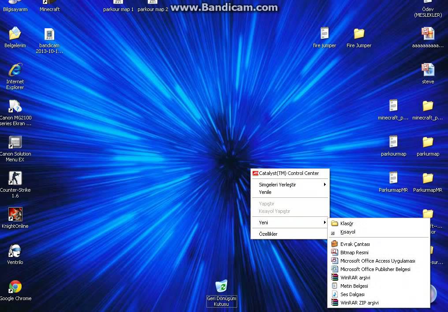Select the Ventrilo shortcut icon
Viewport: 448px width, 312px height.
tap(15, 251)
